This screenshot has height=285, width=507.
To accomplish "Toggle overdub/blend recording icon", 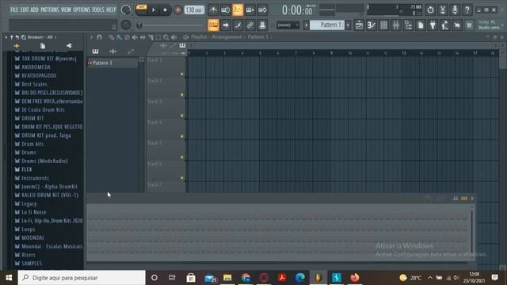I will coord(250,10).
